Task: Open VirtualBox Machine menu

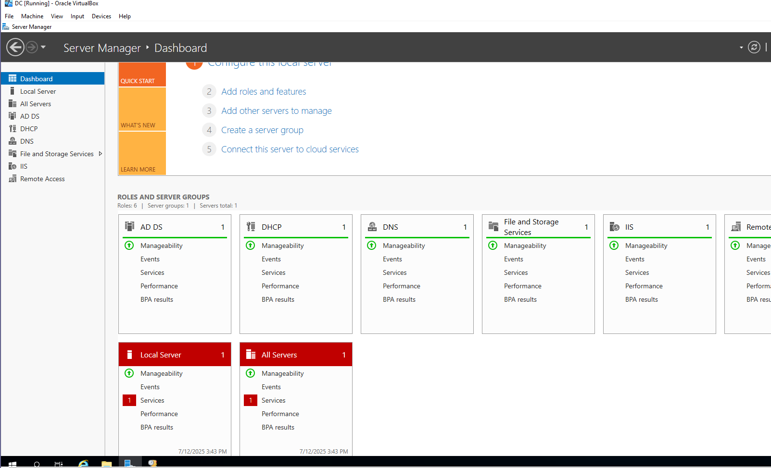Action: coord(32,16)
